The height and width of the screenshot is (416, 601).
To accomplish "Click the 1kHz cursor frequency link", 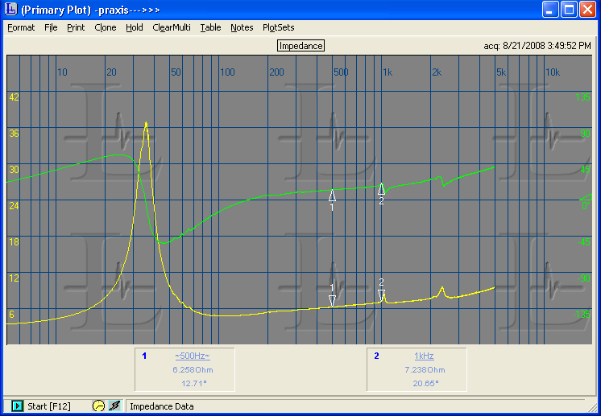I will (424, 356).
